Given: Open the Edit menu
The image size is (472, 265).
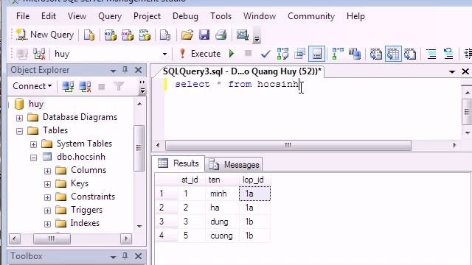Looking at the screenshot, I should pos(49,16).
